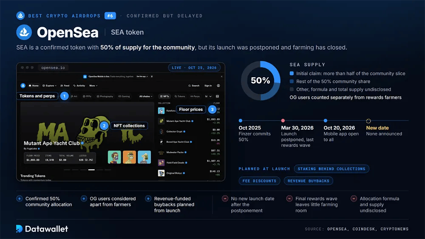Image resolution: width=425 pixels, height=239 pixels.
Task: Click the Original Blokyz collection avatar
Action: (161, 173)
